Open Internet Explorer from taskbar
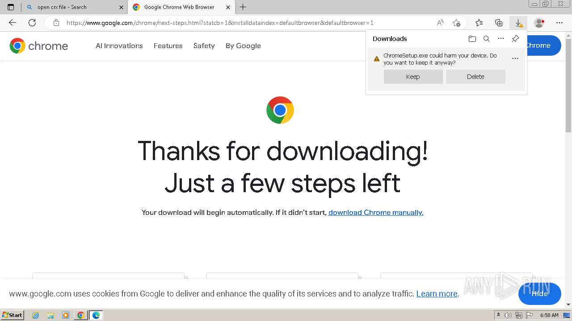This screenshot has height=321, width=572. point(36,315)
